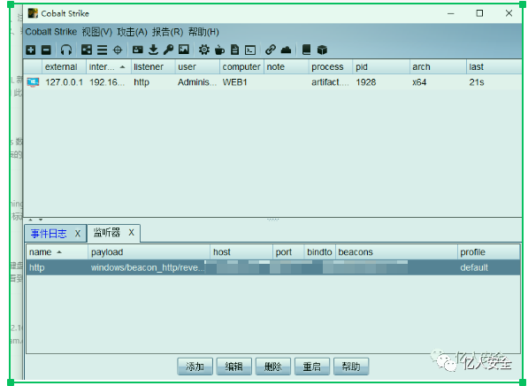528x386 pixels.
Task: Click the 添加 button
Action: [195, 367]
